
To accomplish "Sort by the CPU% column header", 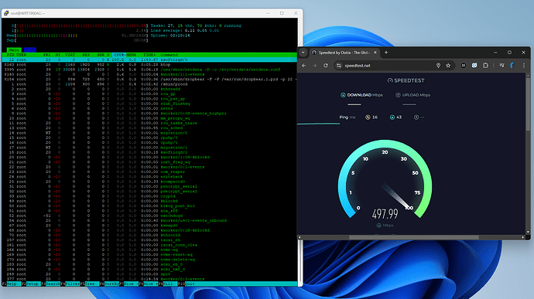I will [119, 55].
